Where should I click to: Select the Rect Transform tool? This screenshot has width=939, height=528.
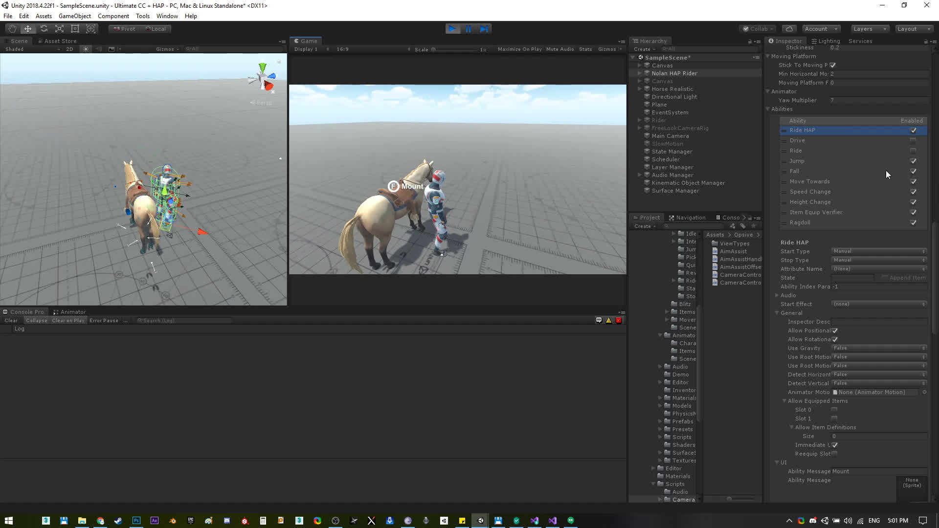[x=75, y=29]
